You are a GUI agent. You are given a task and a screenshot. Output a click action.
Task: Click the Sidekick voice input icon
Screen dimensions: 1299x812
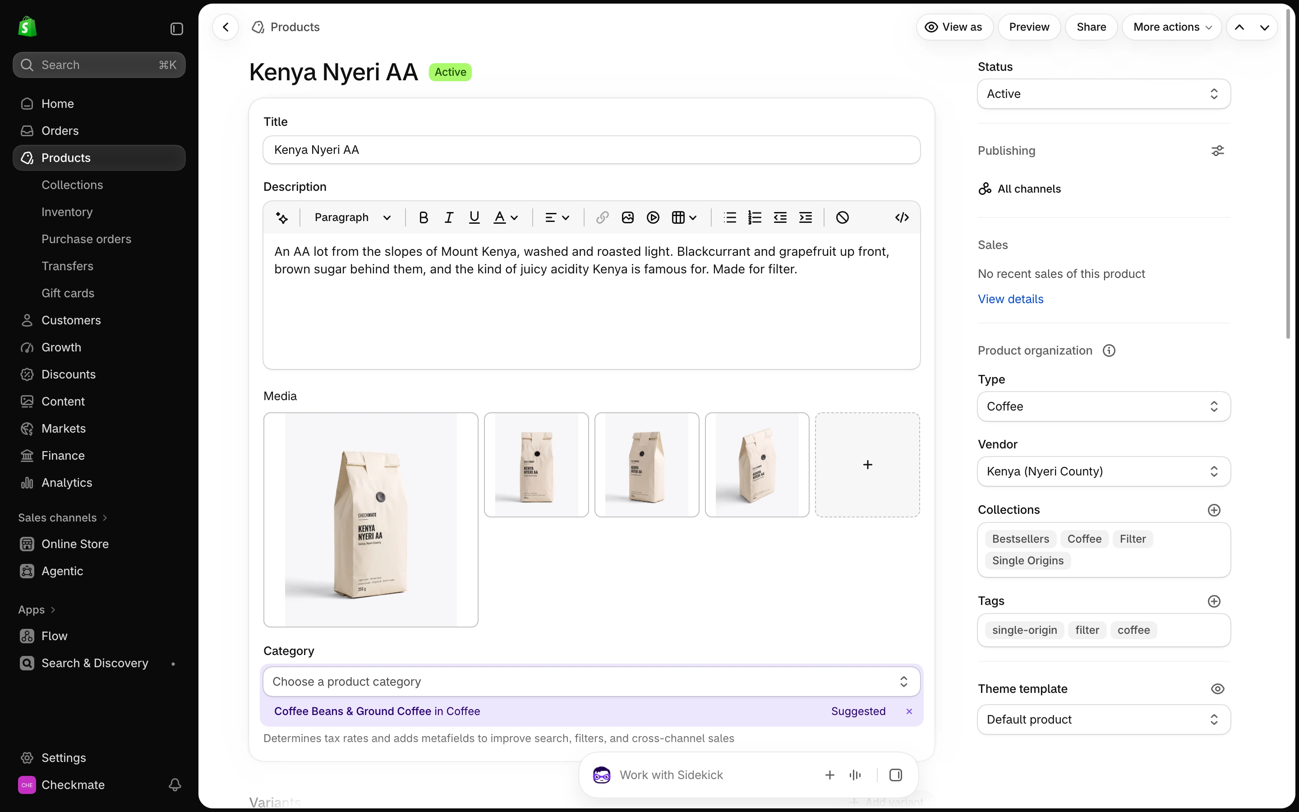pyautogui.click(x=856, y=775)
